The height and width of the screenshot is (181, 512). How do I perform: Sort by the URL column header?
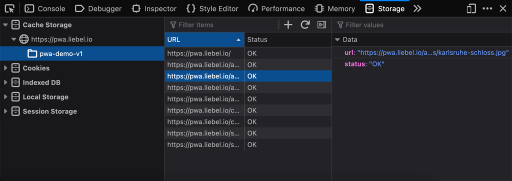[x=204, y=39]
